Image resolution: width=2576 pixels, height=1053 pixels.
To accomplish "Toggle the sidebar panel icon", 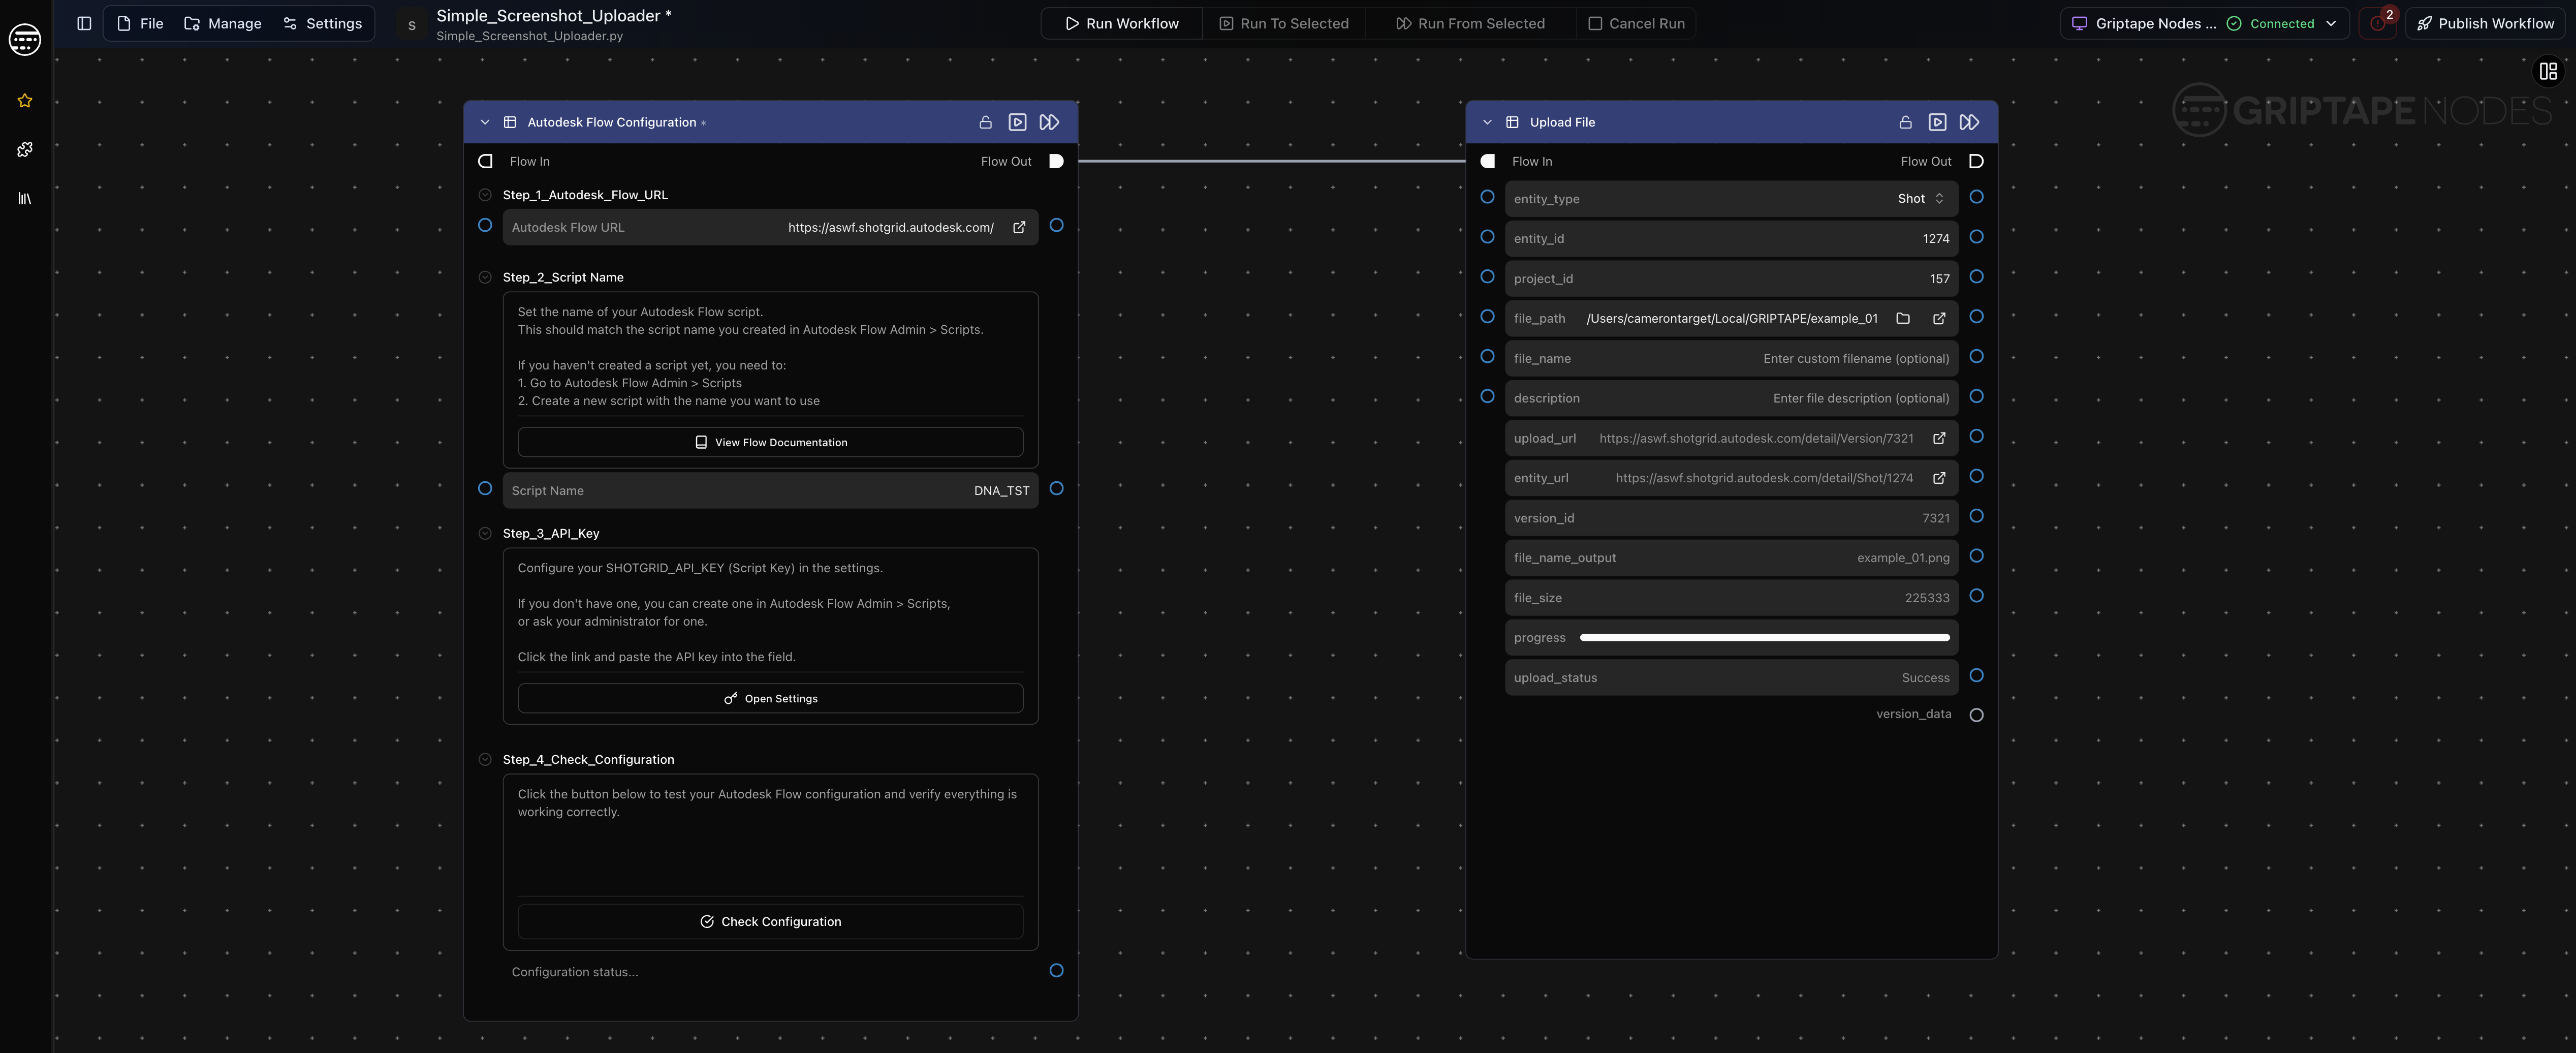I will pyautogui.click(x=84, y=23).
